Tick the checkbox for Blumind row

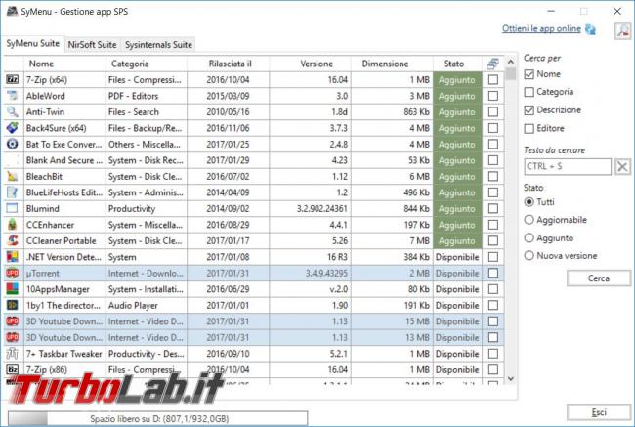coord(492,209)
